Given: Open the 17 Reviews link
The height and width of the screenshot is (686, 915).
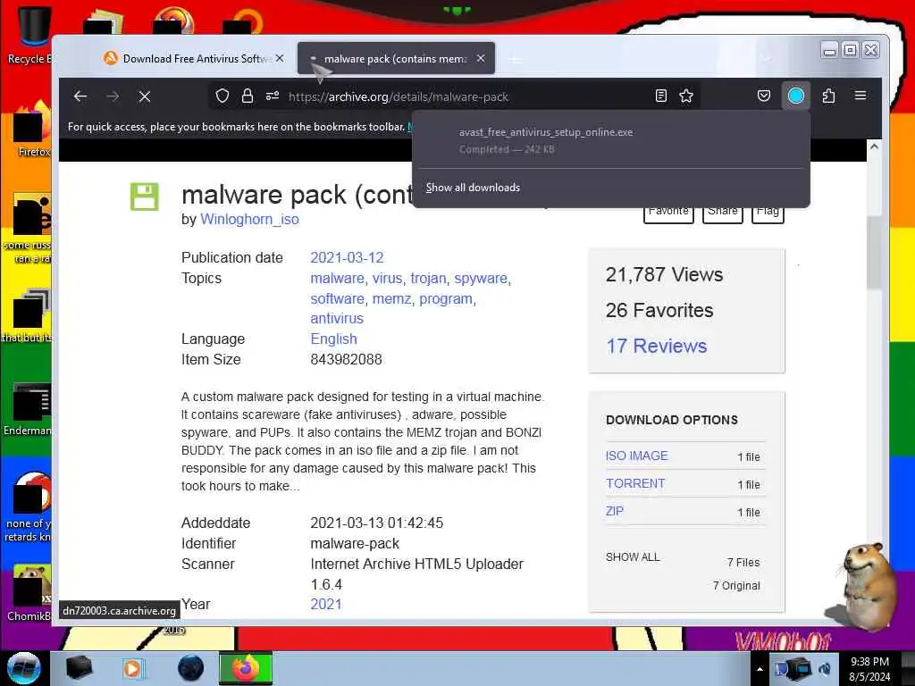Looking at the screenshot, I should (x=657, y=346).
